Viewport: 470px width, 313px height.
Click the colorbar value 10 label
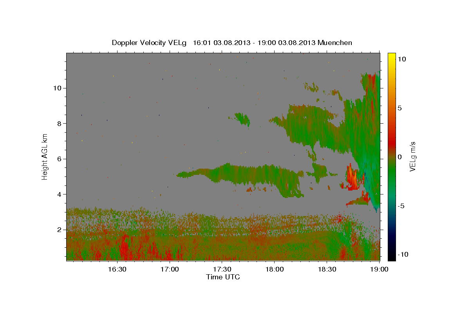click(401, 59)
